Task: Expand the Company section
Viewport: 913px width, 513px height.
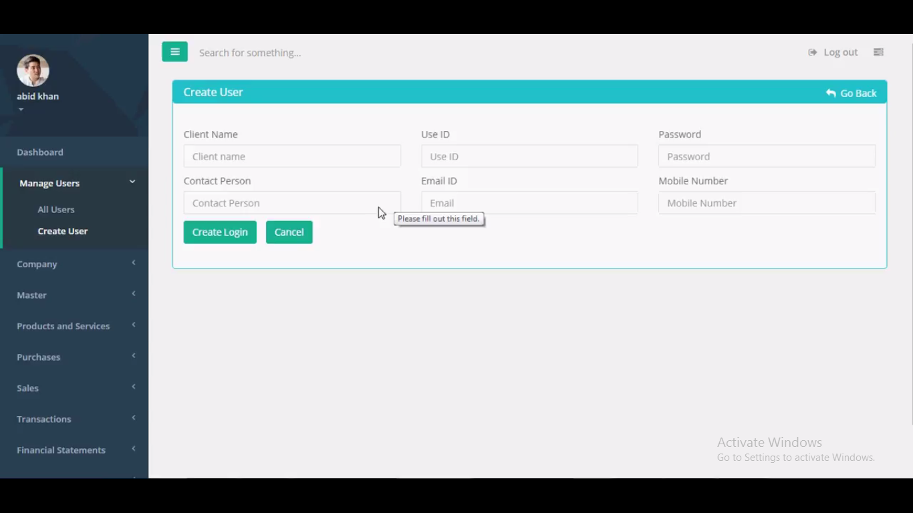Action: coord(37,264)
